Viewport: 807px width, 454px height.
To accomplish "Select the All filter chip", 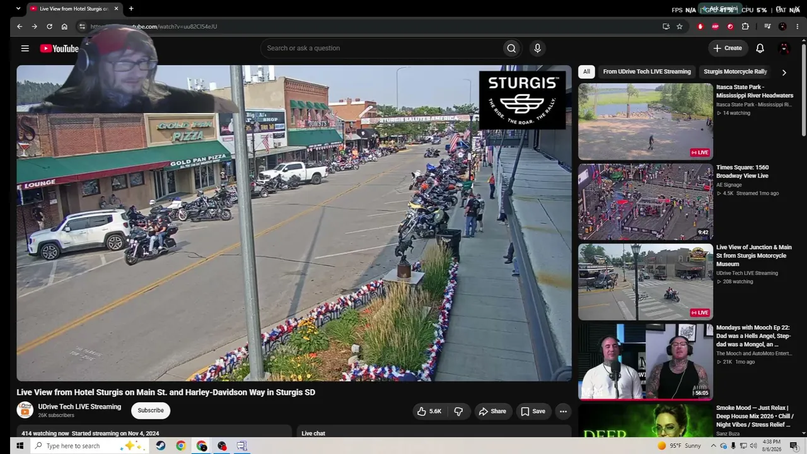I will pos(586,72).
